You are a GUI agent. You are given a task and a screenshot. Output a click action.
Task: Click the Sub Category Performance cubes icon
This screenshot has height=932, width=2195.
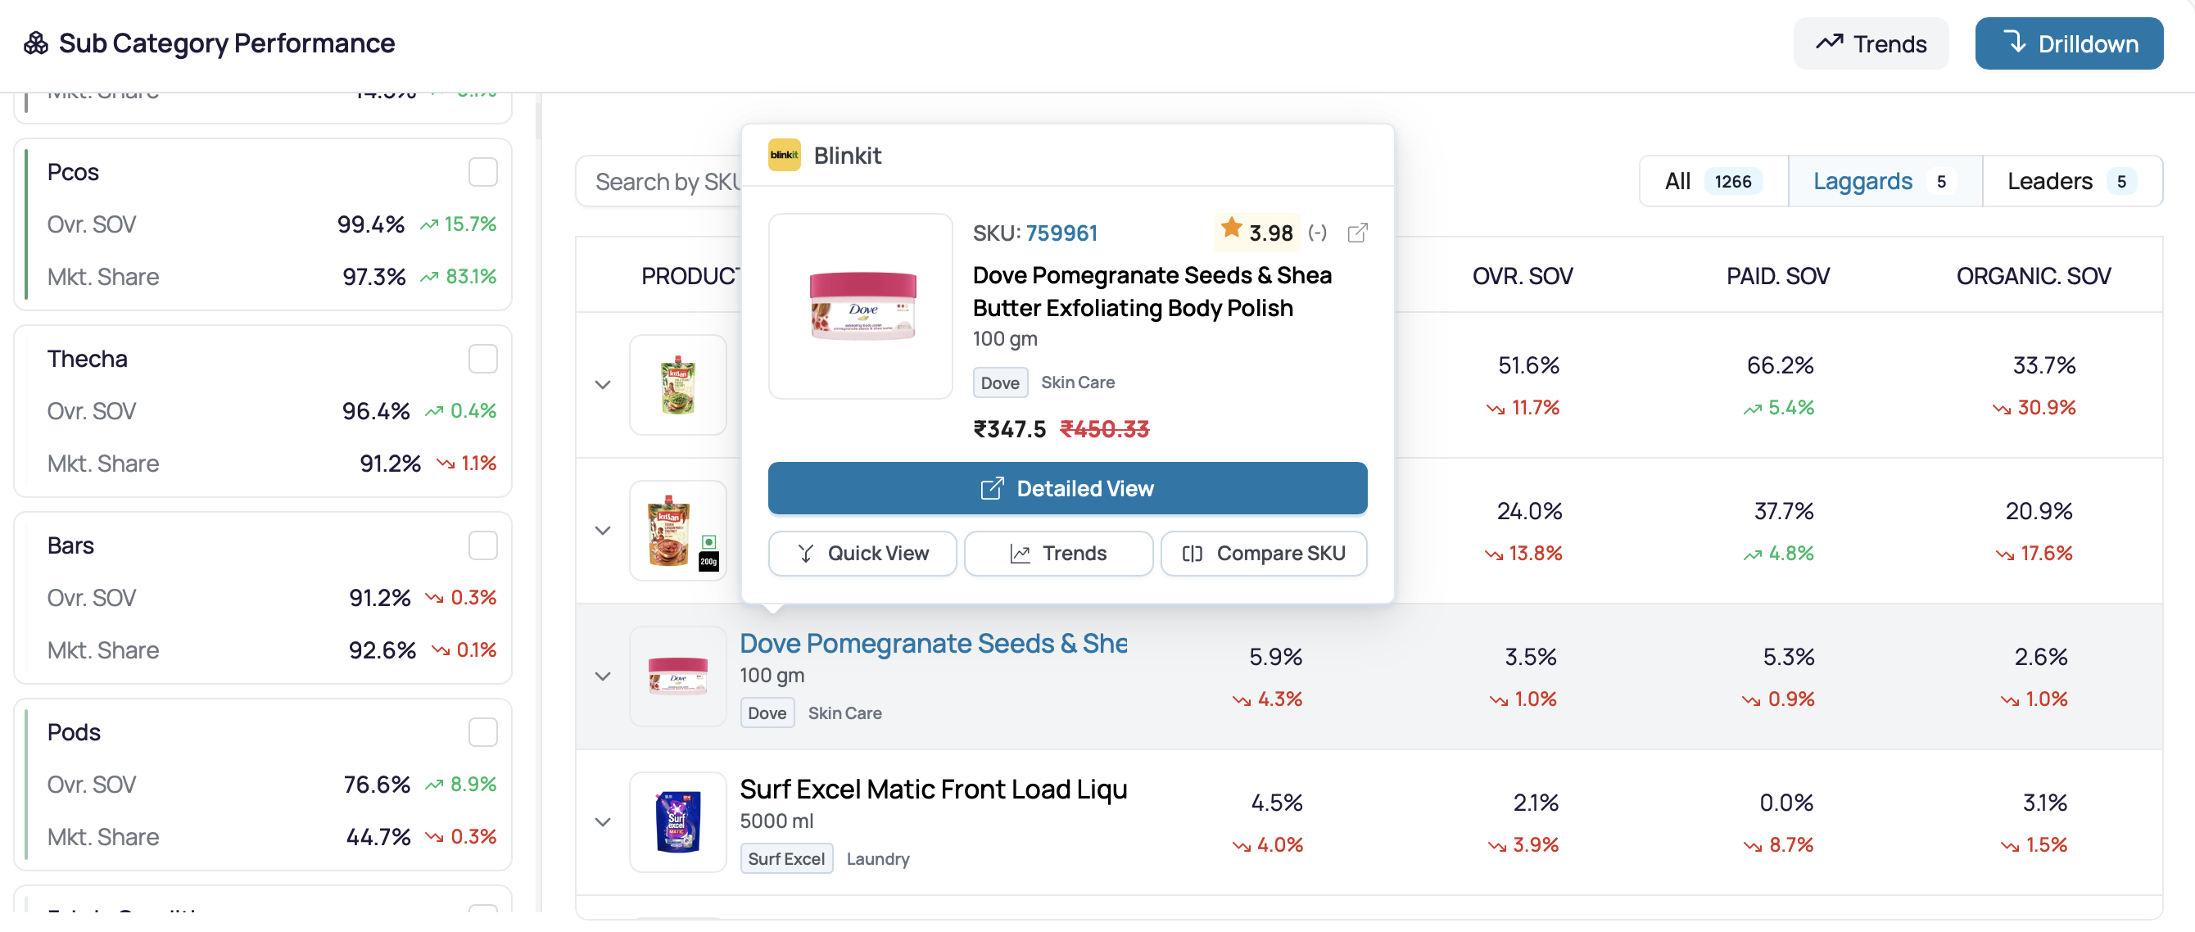coord(36,43)
